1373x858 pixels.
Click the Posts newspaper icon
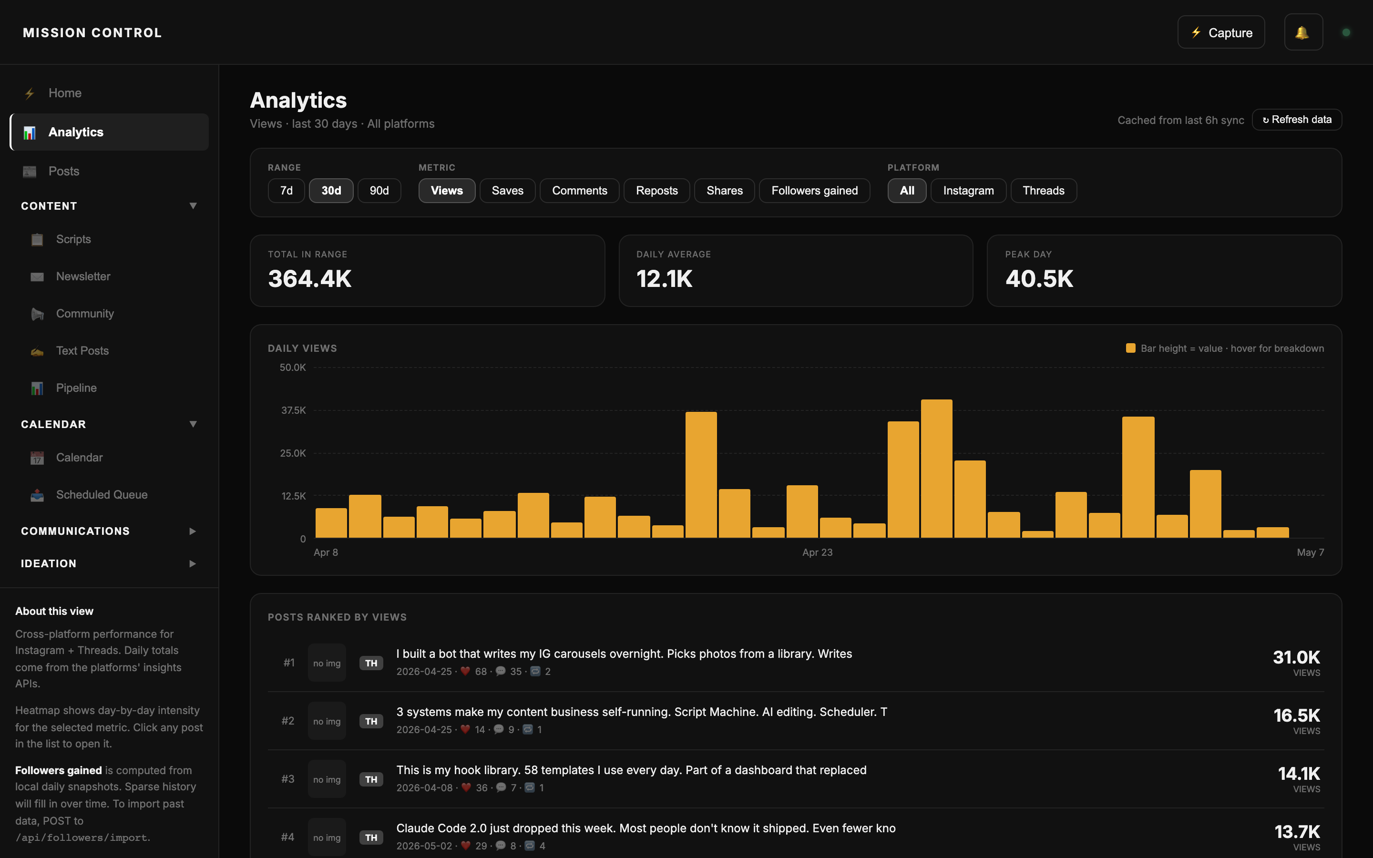(x=30, y=172)
